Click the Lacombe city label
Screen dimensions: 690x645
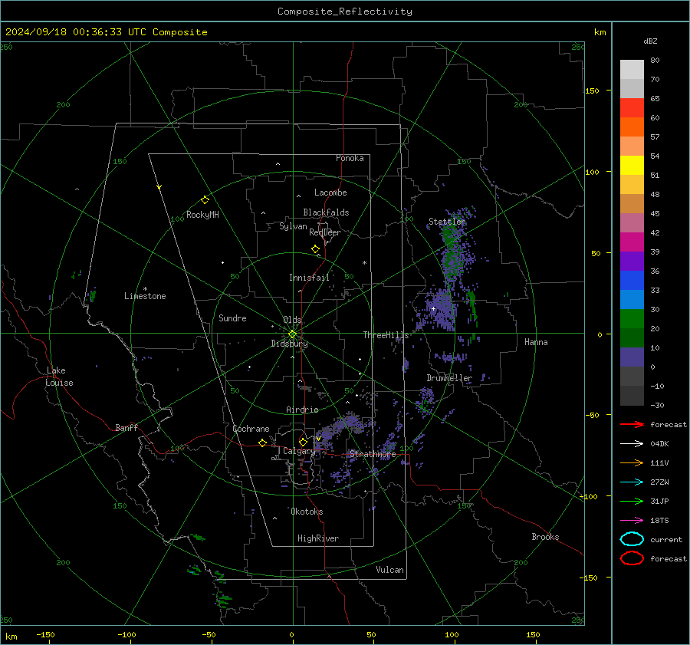(330, 193)
